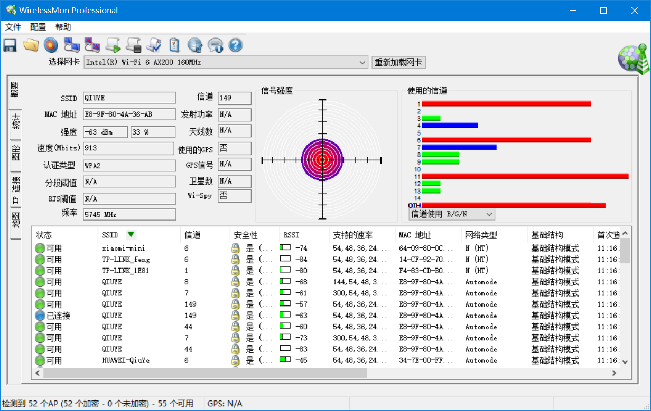Click the SSID field showing QIUYE
The width and height of the screenshot is (651, 411).
(129, 98)
